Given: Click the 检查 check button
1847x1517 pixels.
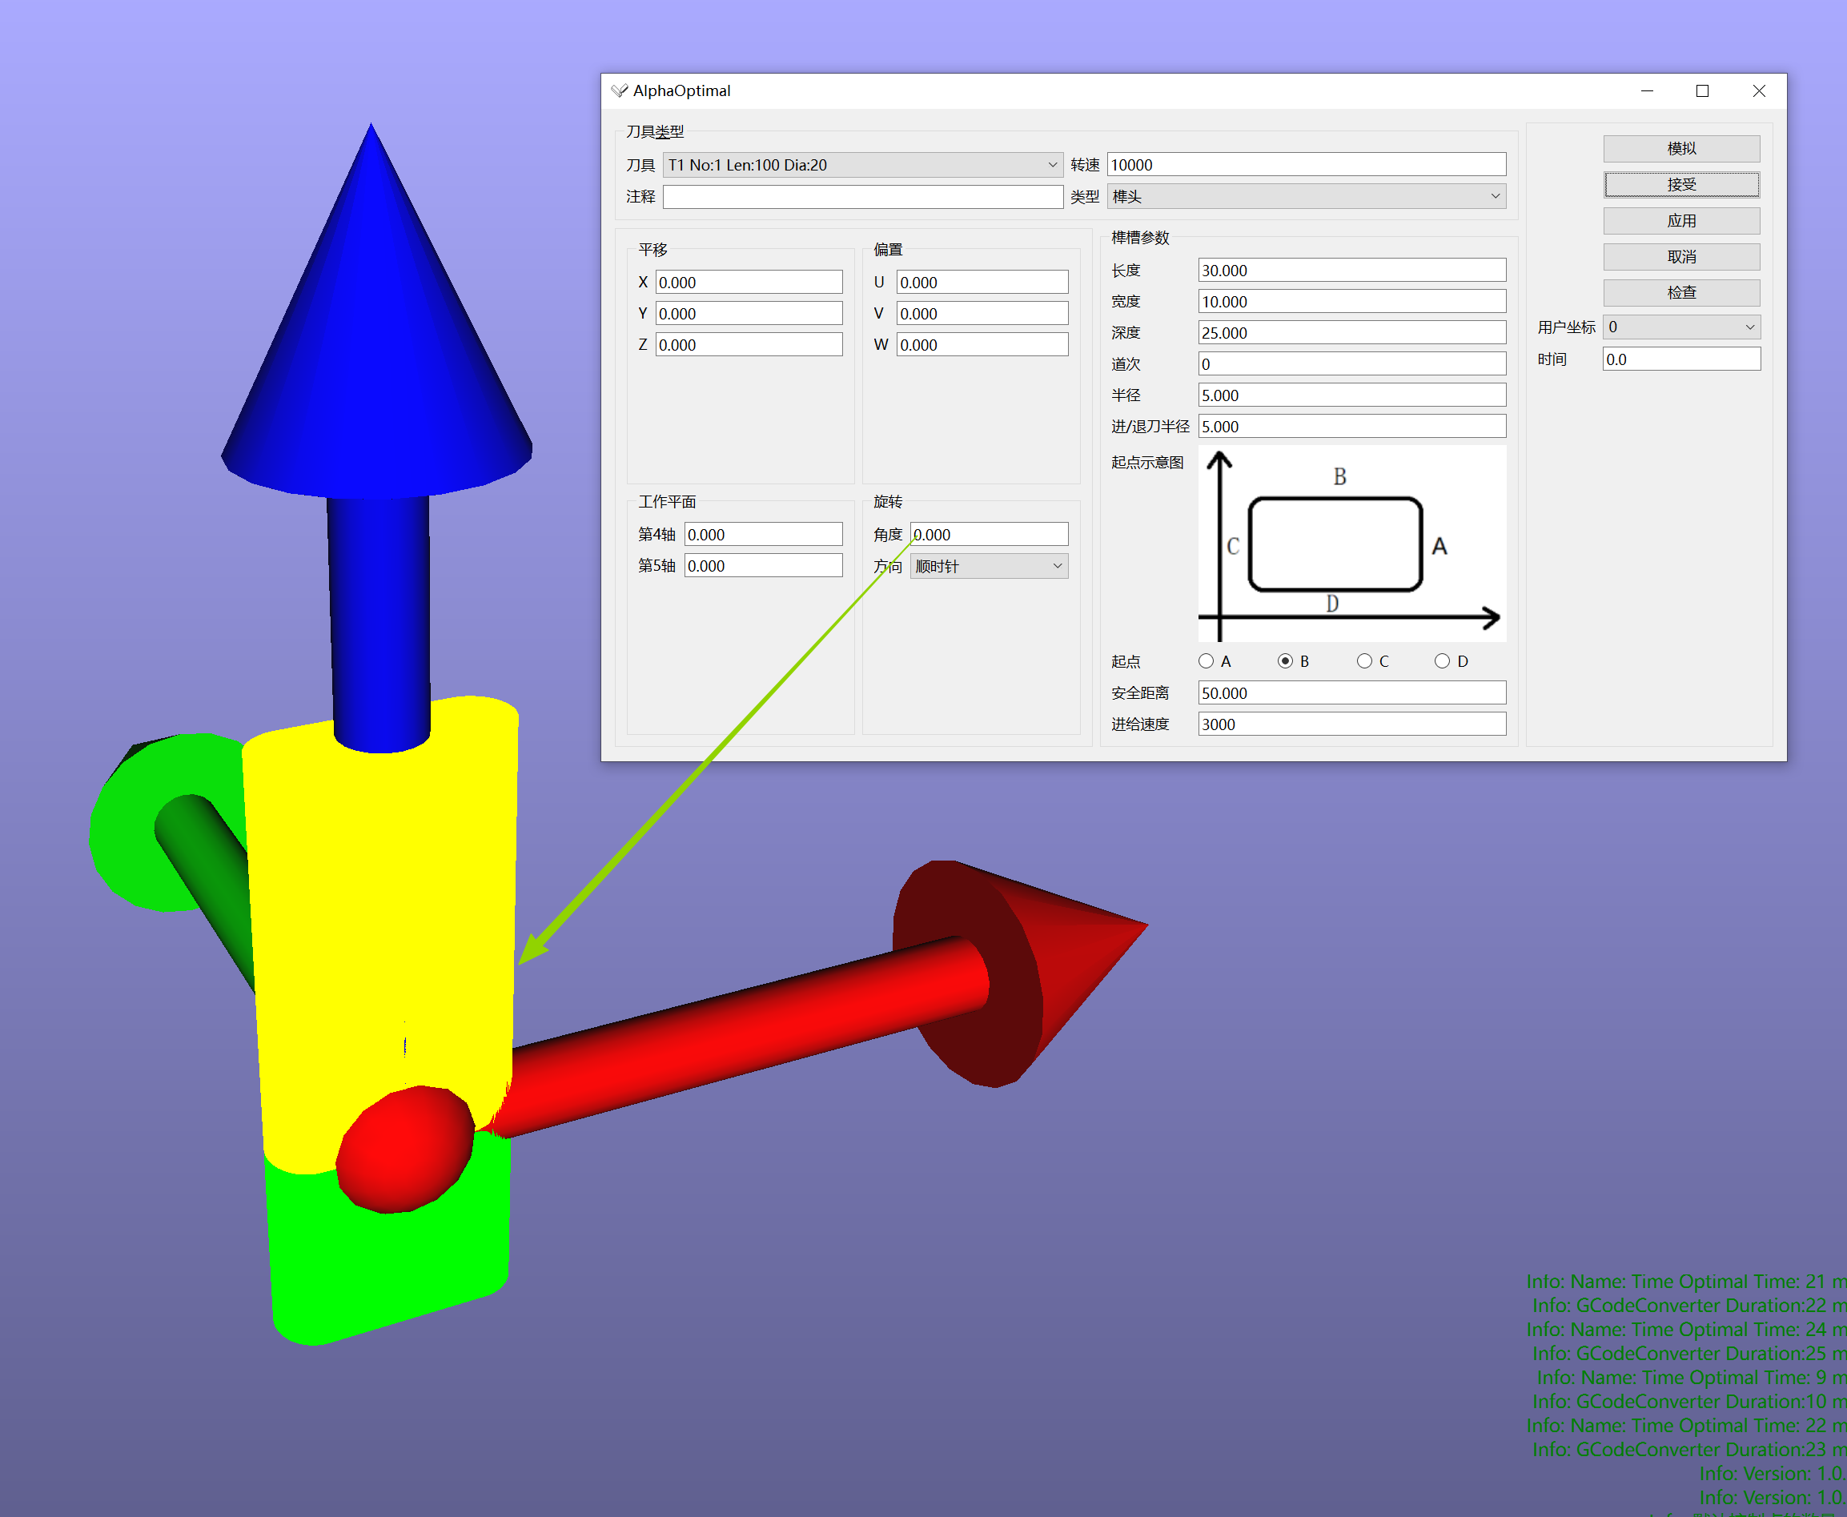Looking at the screenshot, I should tap(1680, 293).
